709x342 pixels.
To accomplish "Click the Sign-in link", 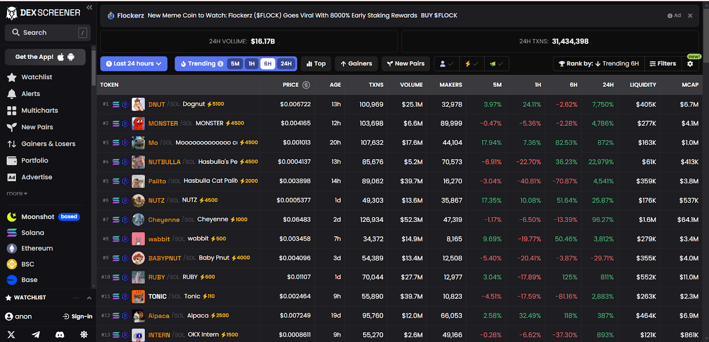I will coord(78,316).
